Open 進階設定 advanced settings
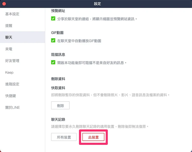The image size is (192, 152). (12, 84)
